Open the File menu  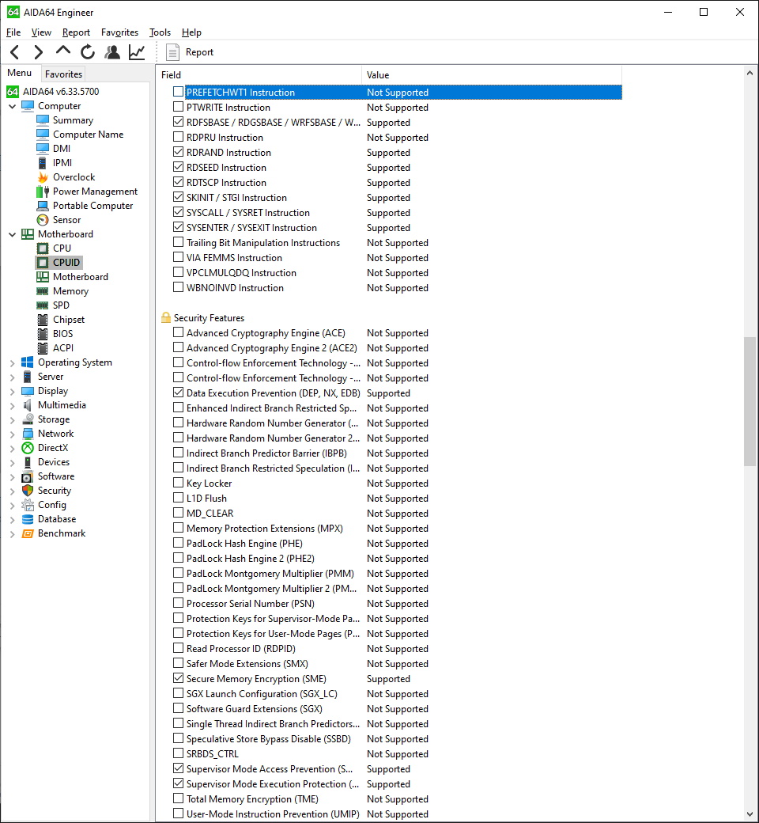click(13, 32)
